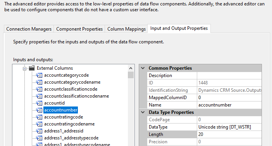
Task: Click the address1_addressid column icon
Action: (39, 131)
